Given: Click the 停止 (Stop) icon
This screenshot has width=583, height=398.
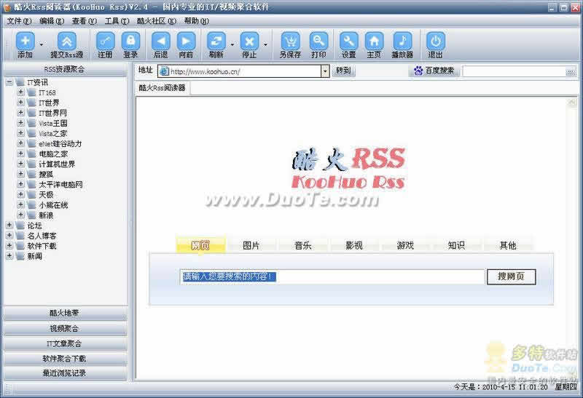Looking at the screenshot, I should click(x=249, y=41).
